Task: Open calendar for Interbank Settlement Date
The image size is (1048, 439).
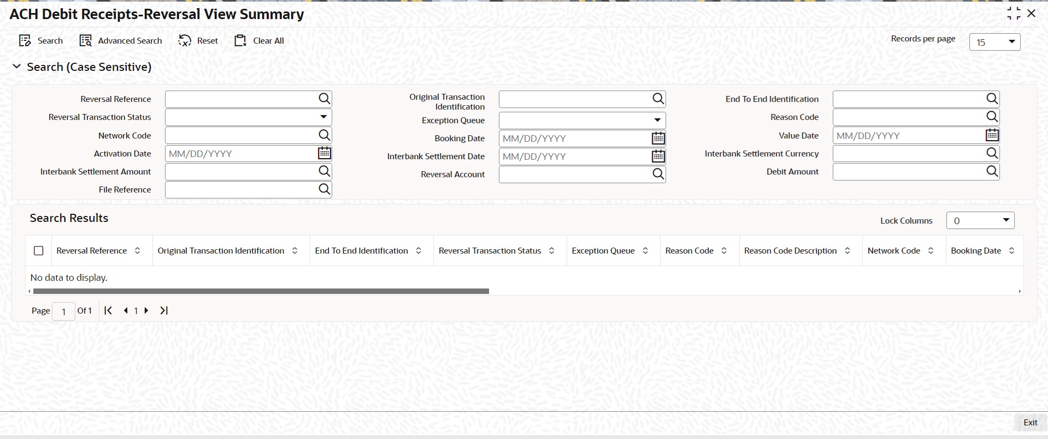Action: [x=658, y=157]
